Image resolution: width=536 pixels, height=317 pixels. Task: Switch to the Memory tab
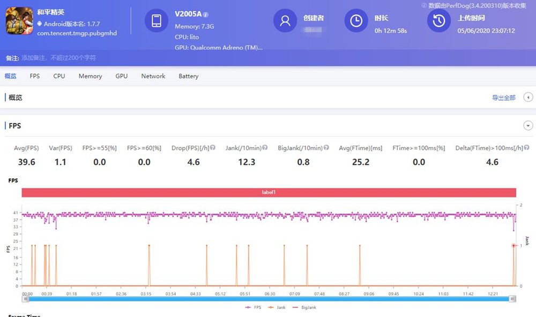pyautogui.click(x=90, y=76)
